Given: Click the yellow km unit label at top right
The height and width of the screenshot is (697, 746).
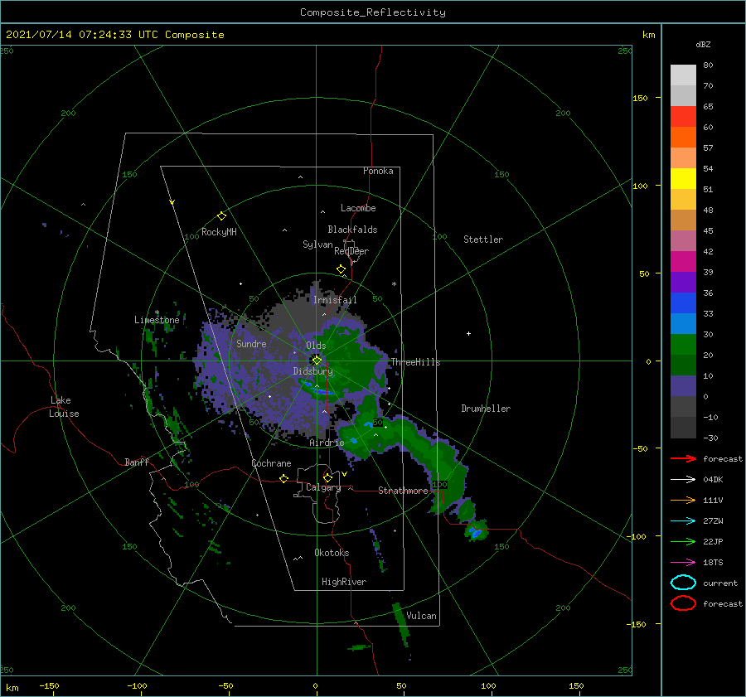Looking at the screenshot, I should pyautogui.click(x=648, y=35).
